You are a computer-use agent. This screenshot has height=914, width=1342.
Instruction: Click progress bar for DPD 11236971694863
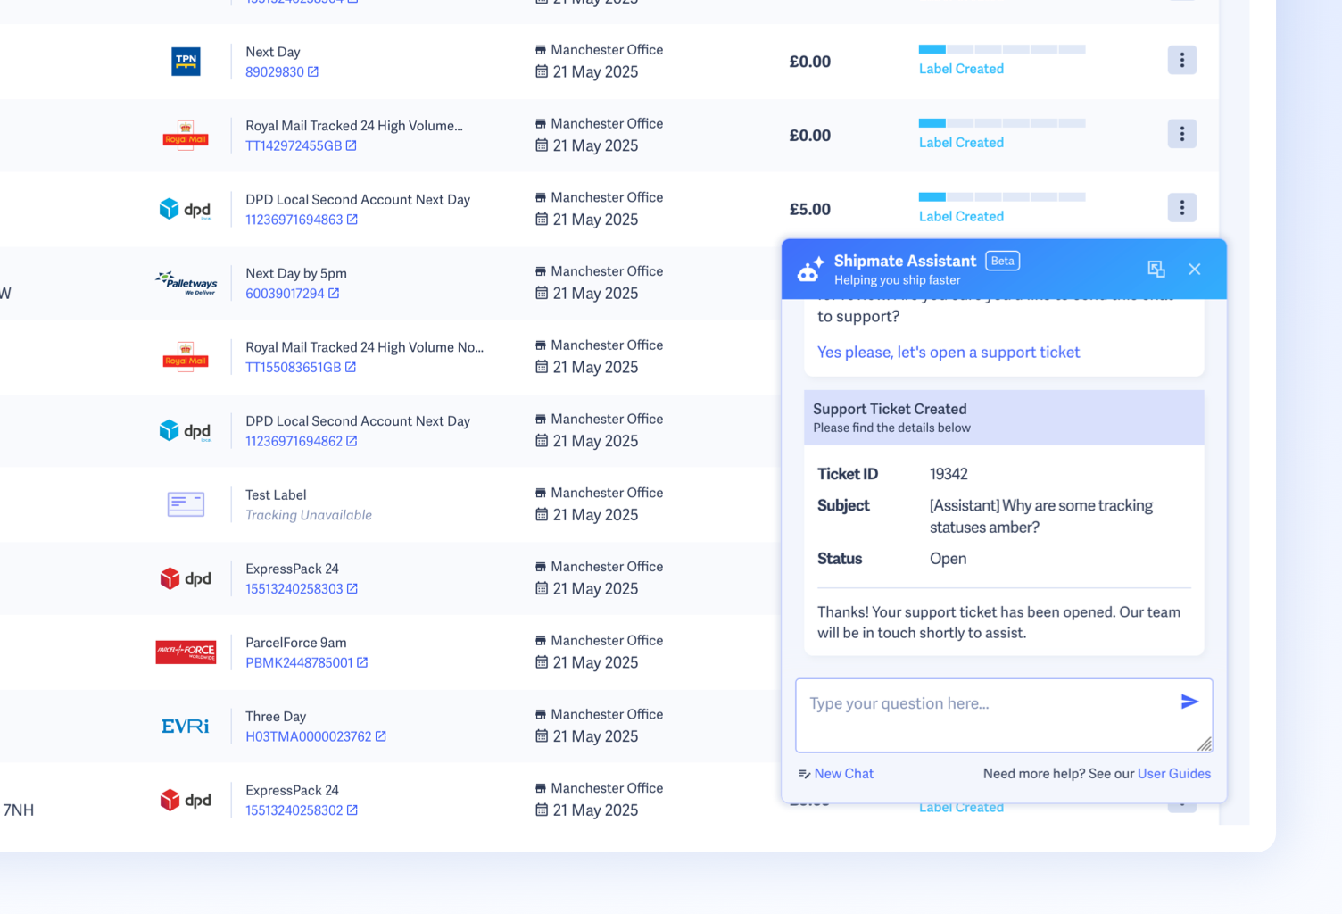1002,197
